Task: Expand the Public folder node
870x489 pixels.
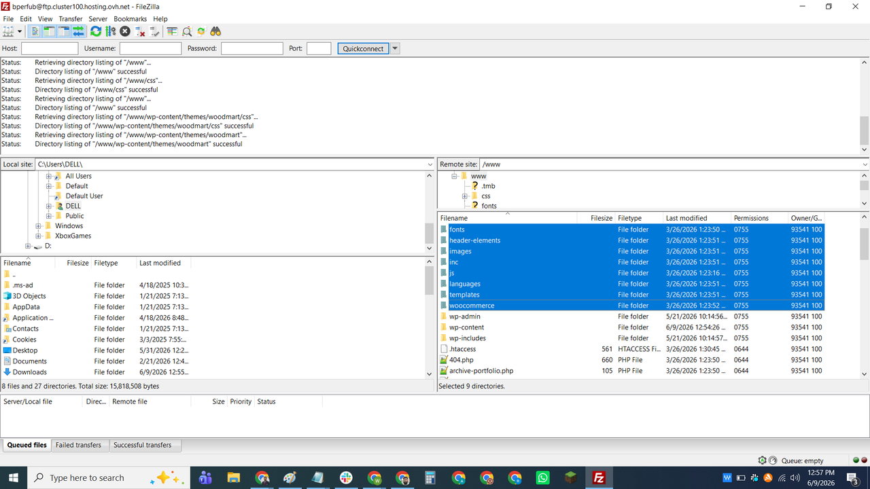Action: click(x=49, y=216)
